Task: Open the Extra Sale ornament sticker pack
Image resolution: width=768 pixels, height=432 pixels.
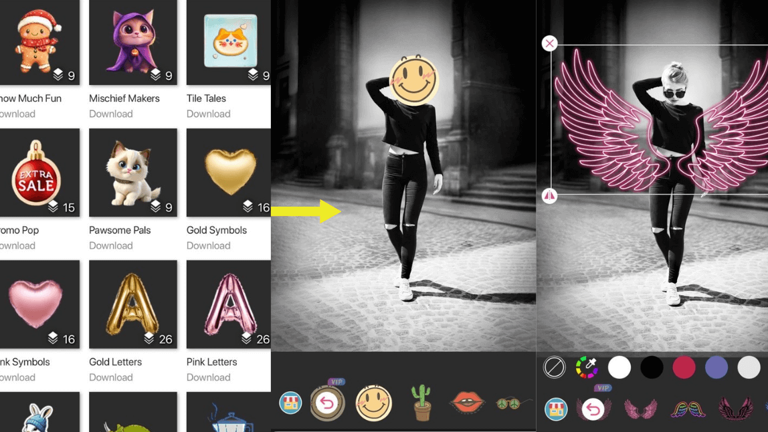Action: click(x=39, y=173)
